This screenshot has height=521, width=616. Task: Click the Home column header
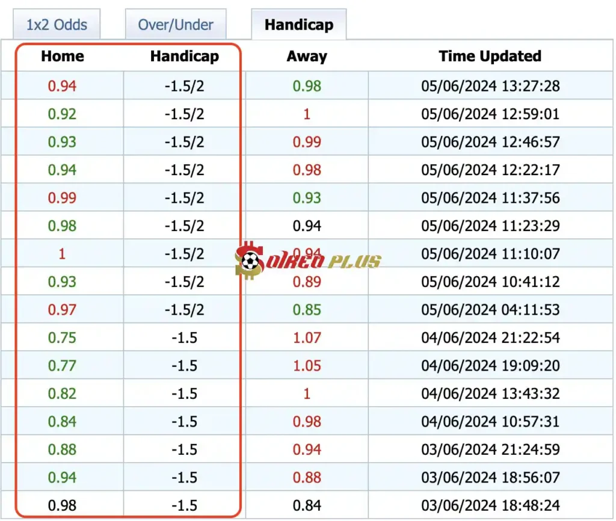tap(63, 57)
